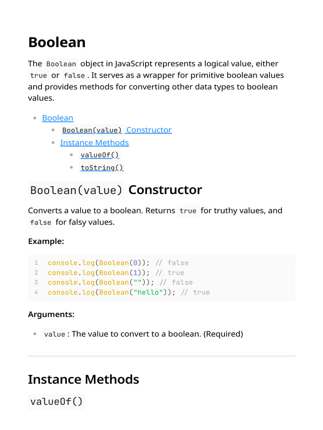The width and height of the screenshot is (323, 430).
Task: Go to the toString() contents link
Action: point(102,168)
